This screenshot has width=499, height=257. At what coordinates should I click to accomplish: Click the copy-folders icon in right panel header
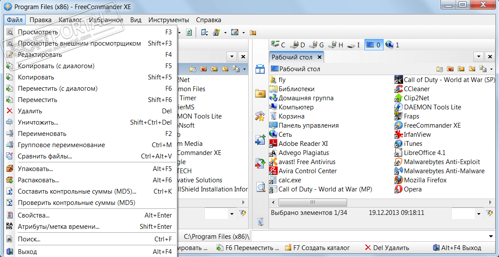[x=483, y=69]
